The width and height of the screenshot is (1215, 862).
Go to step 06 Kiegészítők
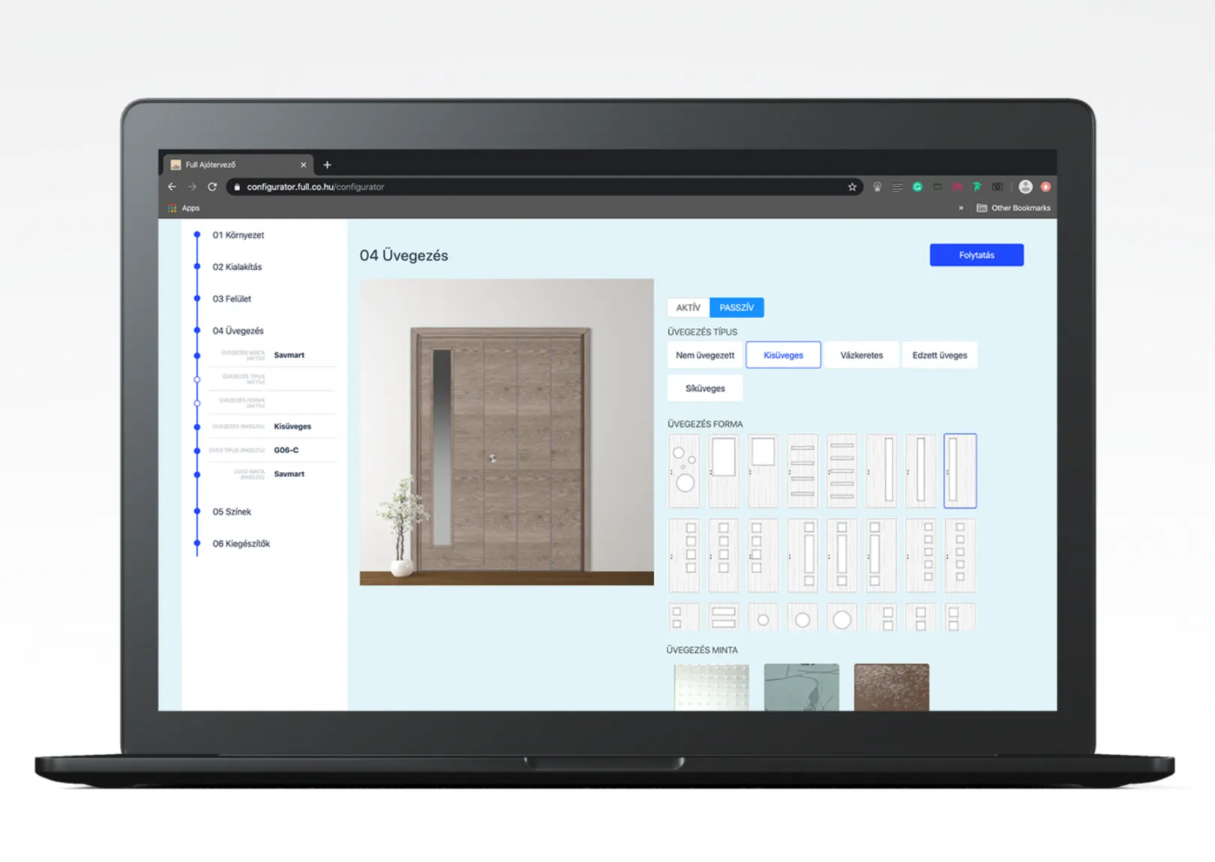(241, 544)
